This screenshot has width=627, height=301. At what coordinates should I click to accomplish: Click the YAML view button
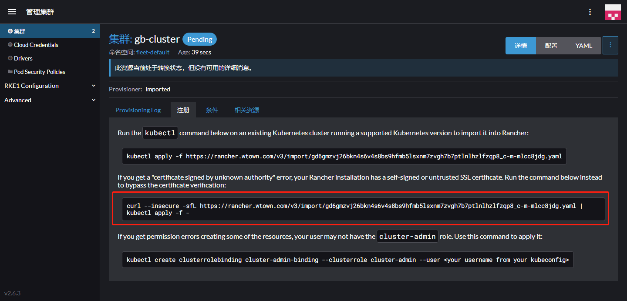pos(584,46)
